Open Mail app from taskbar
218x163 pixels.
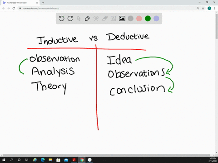click(66, 160)
